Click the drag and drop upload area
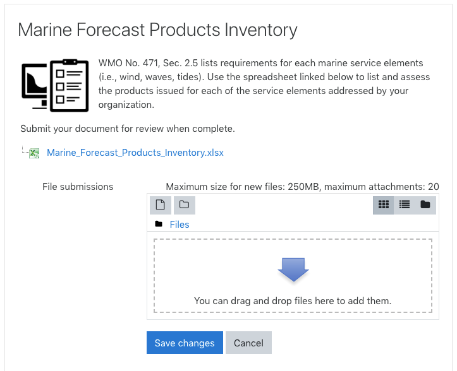 [293, 276]
